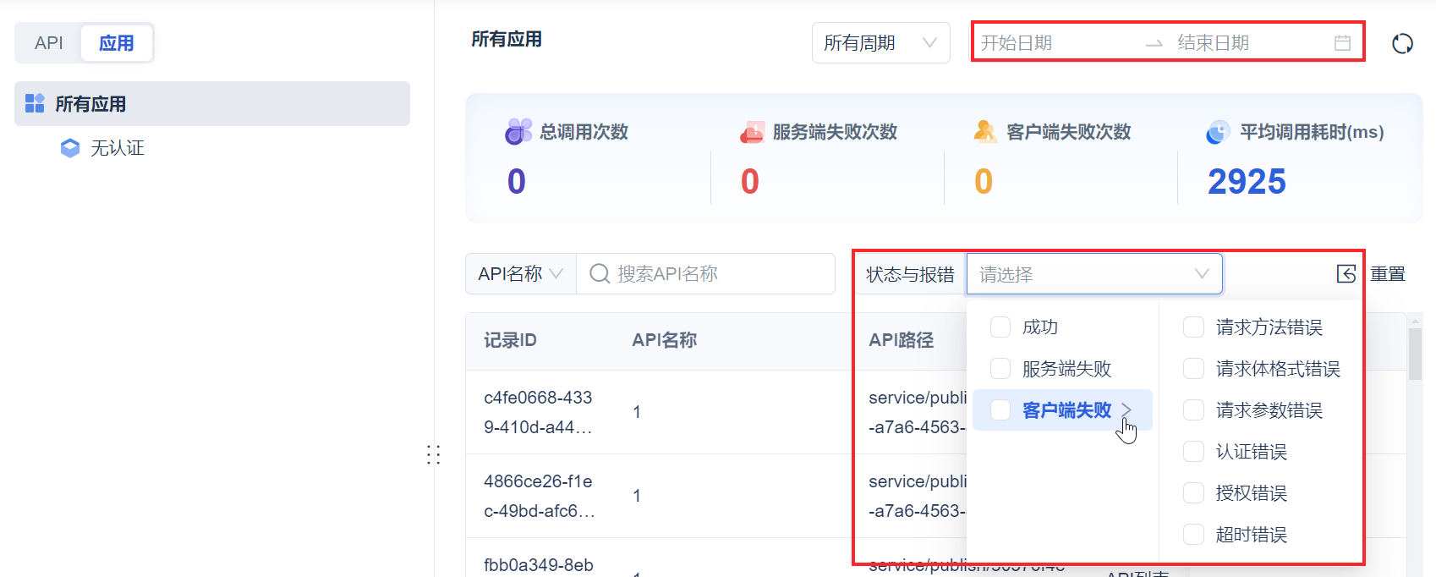
Task: Check the 客户端失败 option
Action: (x=1000, y=410)
